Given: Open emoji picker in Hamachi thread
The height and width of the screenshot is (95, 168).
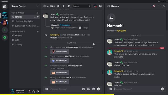Looking at the screenshot, I should tap(162, 89).
